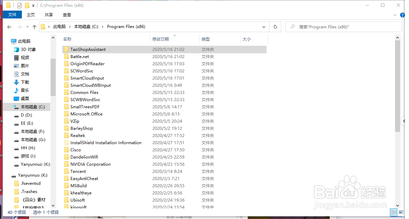Click SmartCloudInput folder icon

coord(66,78)
